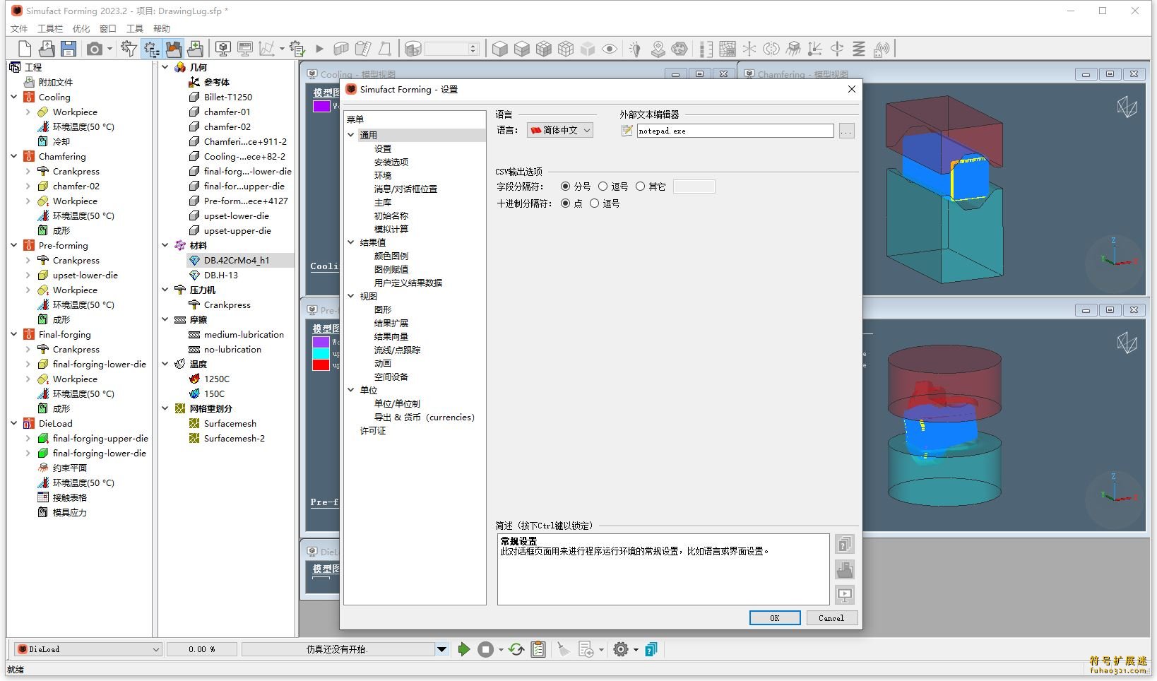This screenshot has width=1157, height=681.
Task: Open the 工具 menu
Action: coord(135,28)
